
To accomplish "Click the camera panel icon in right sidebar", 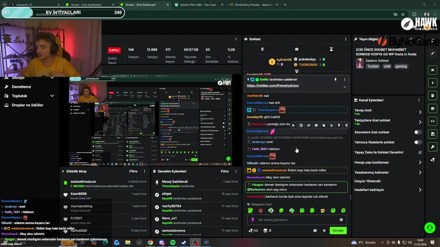I will 433,134.
